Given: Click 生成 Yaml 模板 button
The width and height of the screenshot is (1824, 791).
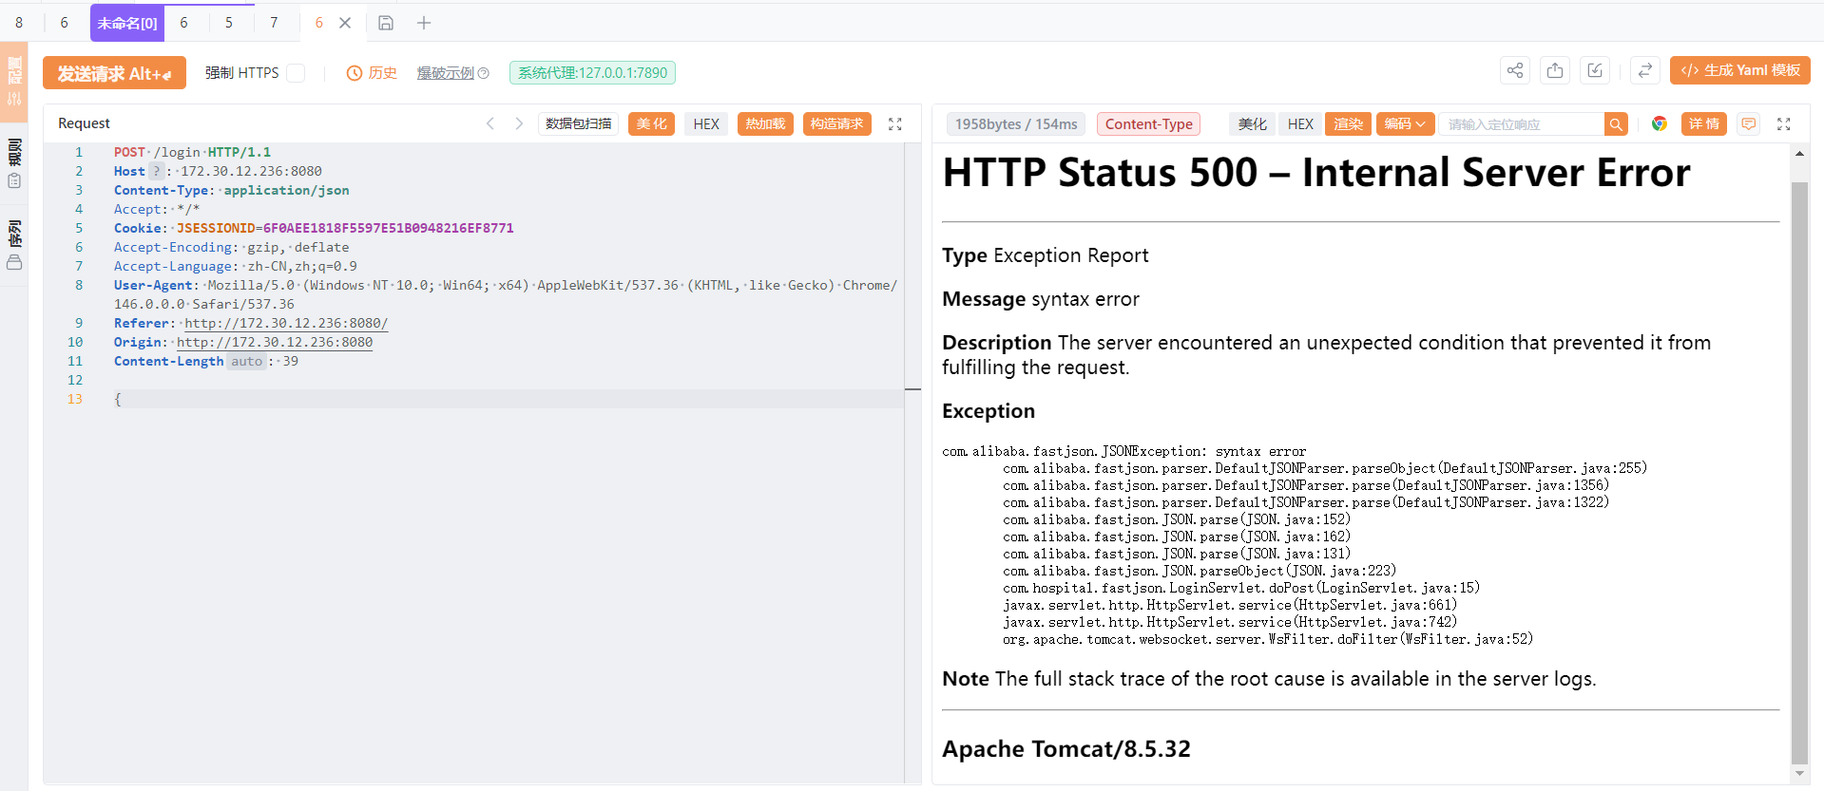Looking at the screenshot, I should (1739, 70).
